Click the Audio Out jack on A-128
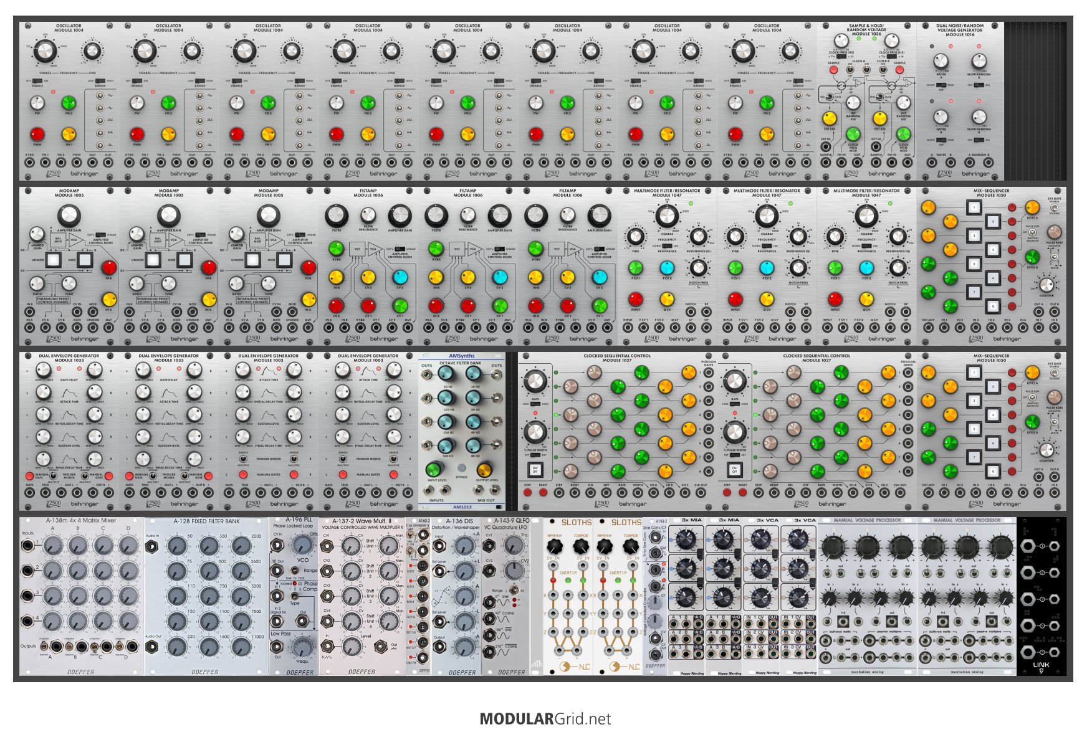The height and width of the screenshot is (732, 1092). point(153,647)
